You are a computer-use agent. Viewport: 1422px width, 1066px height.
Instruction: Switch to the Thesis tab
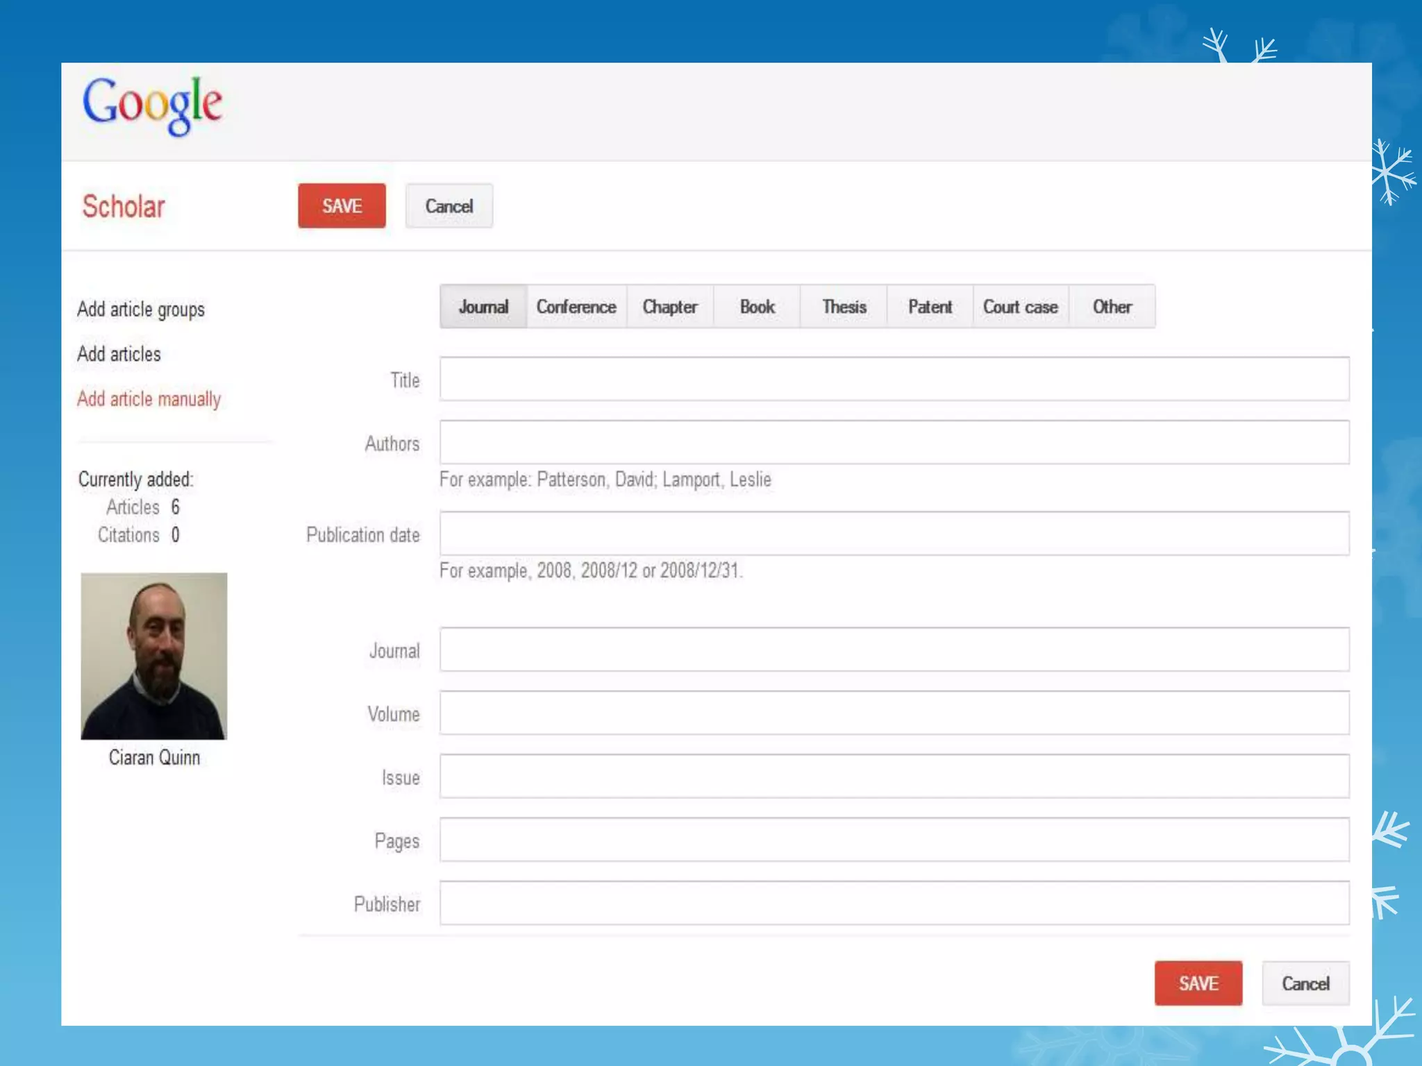[x=844, y=307]
